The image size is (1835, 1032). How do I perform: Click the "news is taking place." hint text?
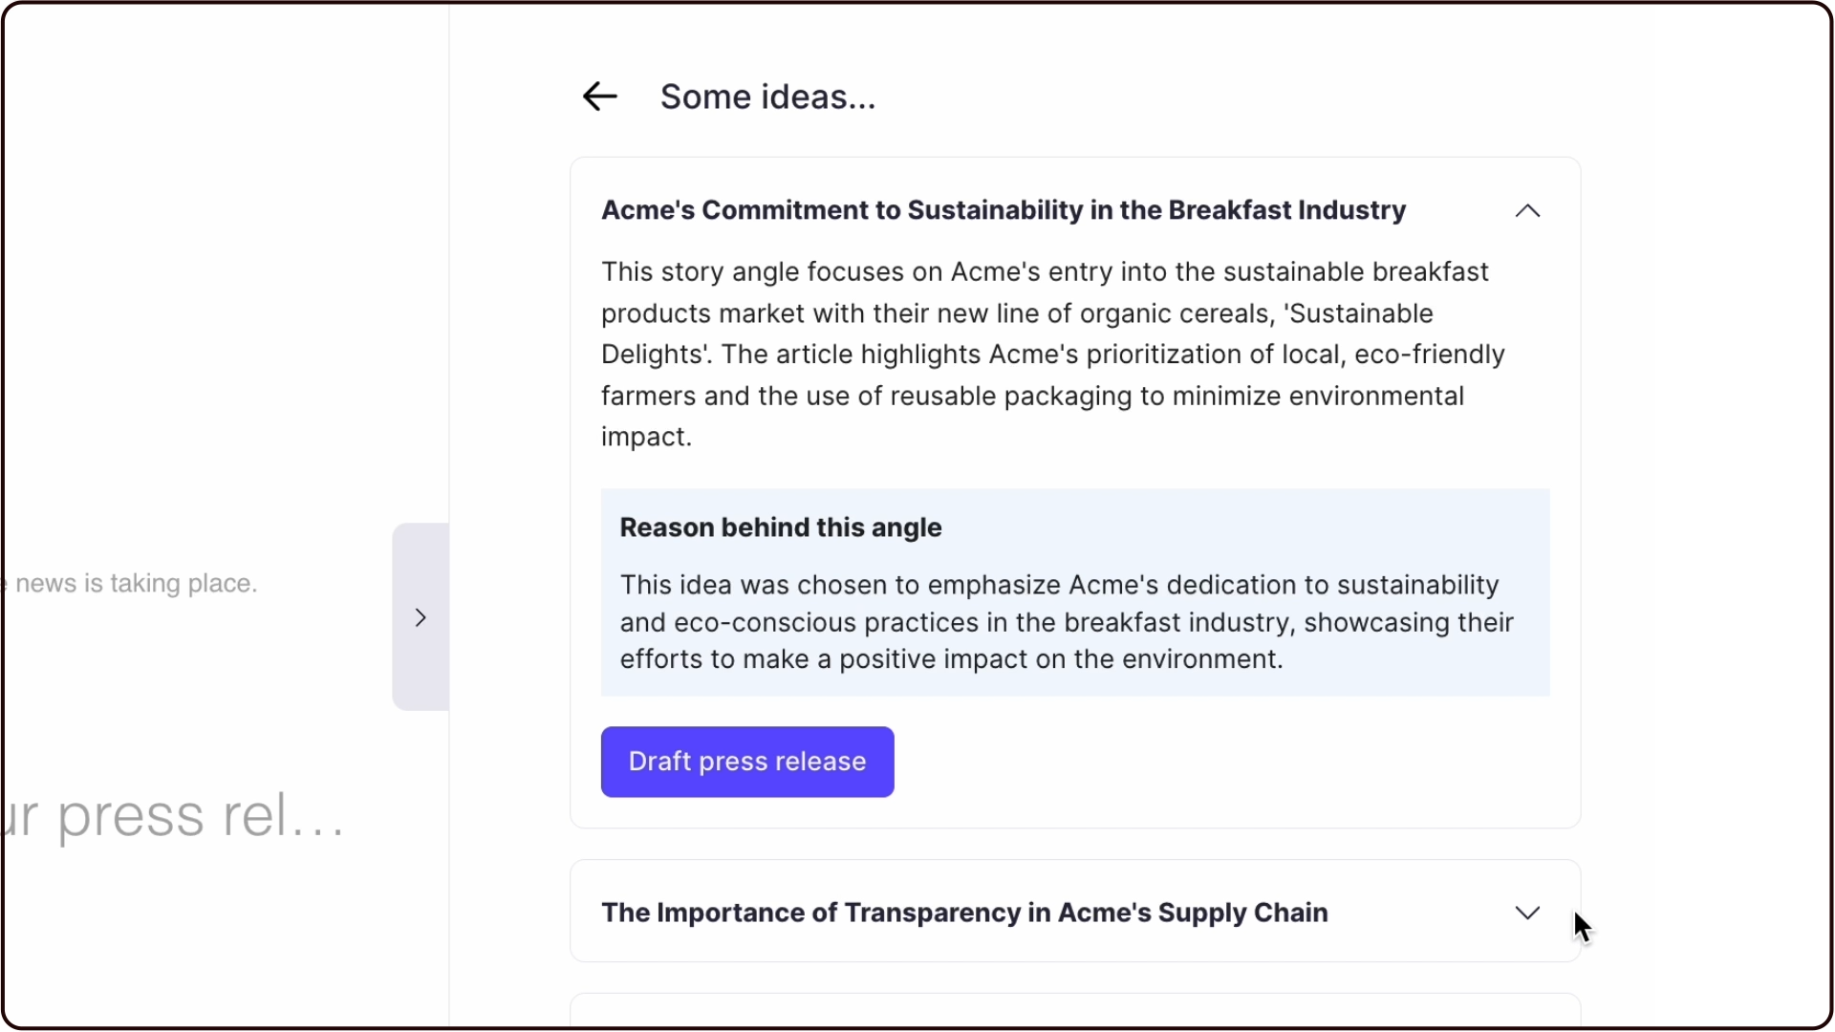136,584
